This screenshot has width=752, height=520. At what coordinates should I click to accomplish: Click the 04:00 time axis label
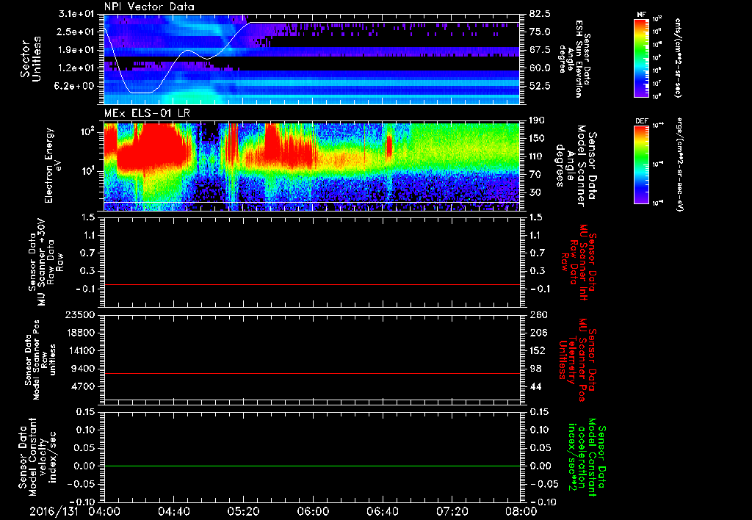point(104,511)
